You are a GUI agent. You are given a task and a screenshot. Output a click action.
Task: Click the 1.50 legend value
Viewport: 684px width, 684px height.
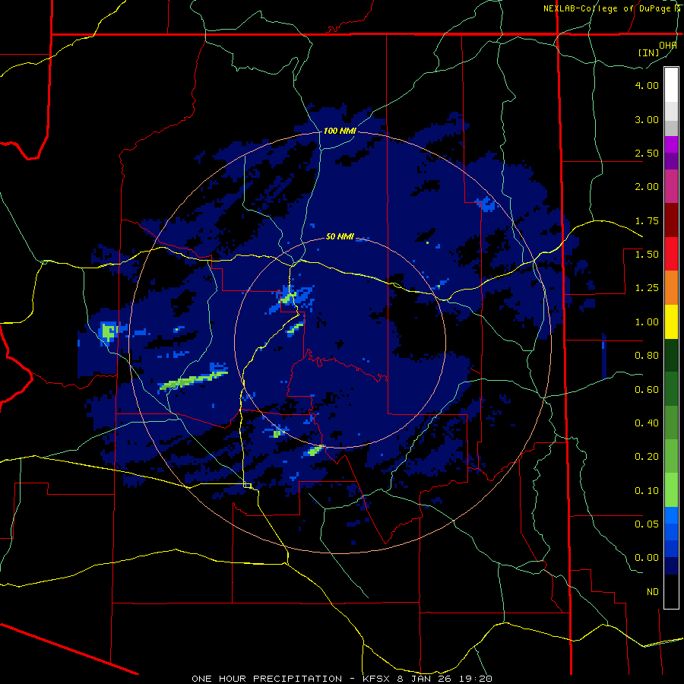pos(647,255)
